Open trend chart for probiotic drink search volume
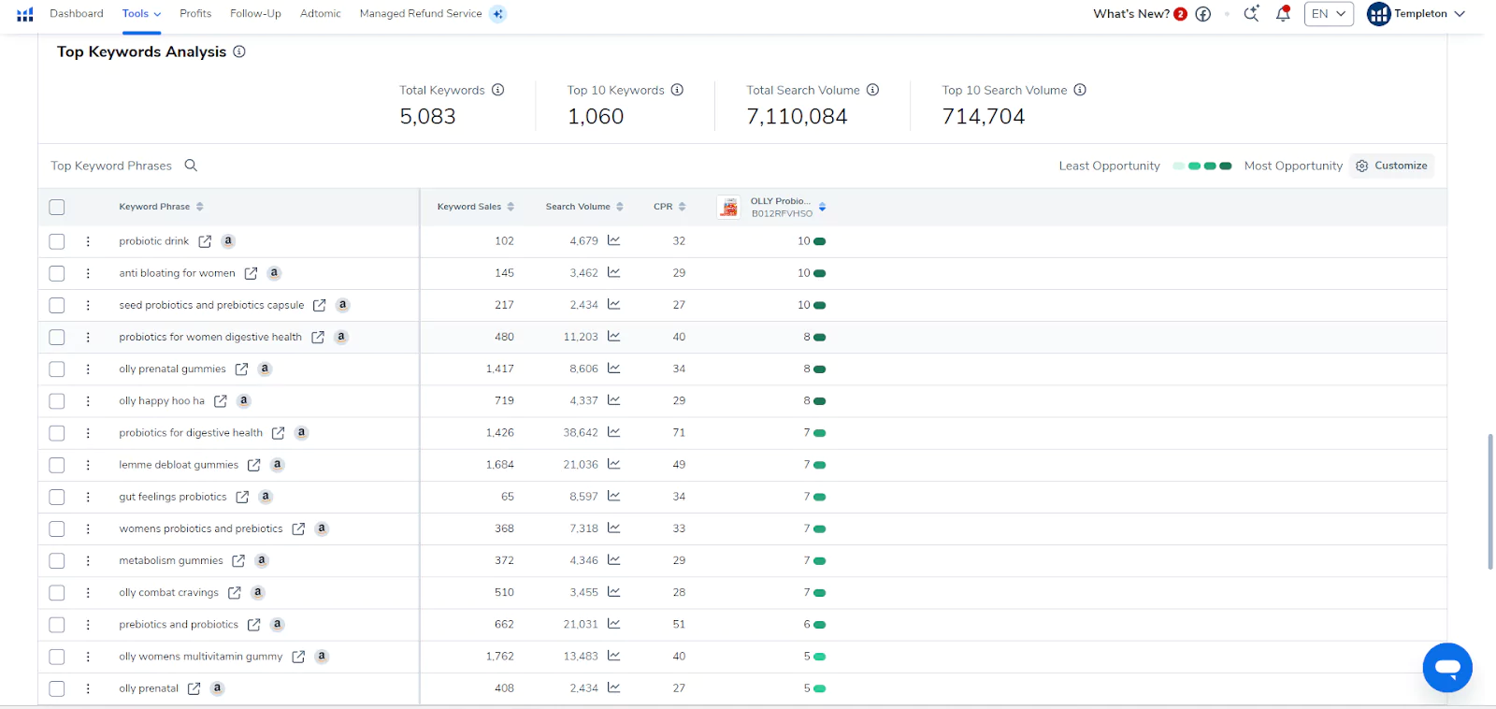The image size is (1496, 709). pyautogui.click(x=613, y=240)
